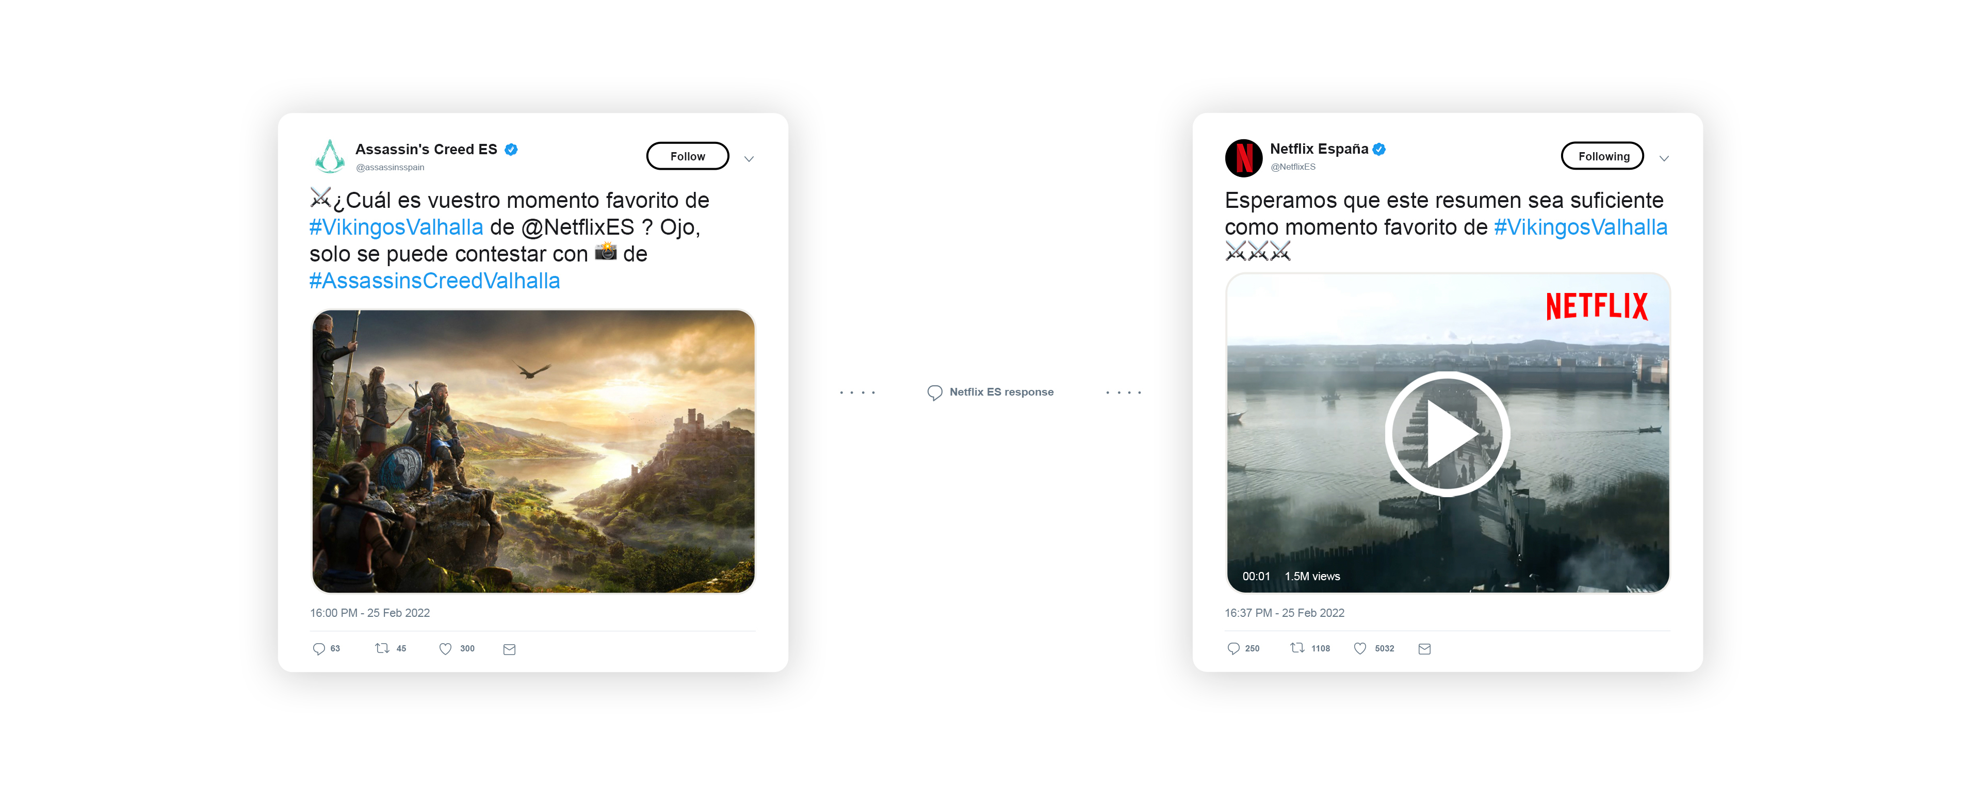Follow Assassin's Creed ES account
The image size is (1981, 785).
pos(688,156)
